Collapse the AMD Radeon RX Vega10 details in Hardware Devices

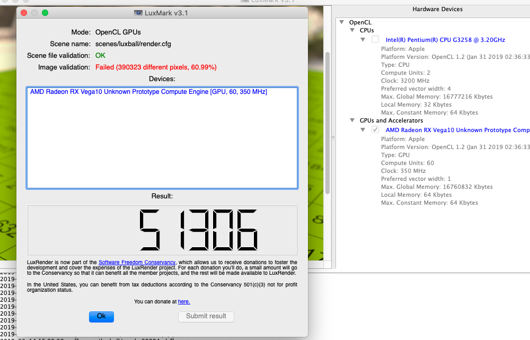click(363, 129)
